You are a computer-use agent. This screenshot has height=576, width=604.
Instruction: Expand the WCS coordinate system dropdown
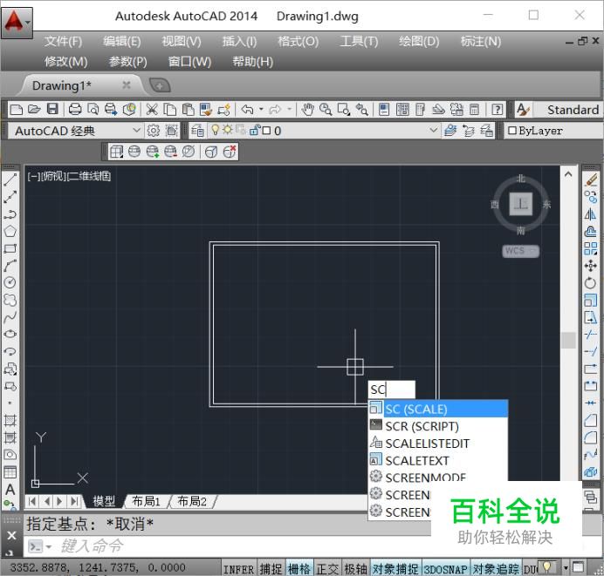click(x=532, y=251)
